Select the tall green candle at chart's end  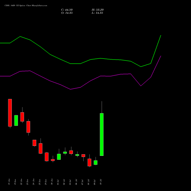coord(102,134)
